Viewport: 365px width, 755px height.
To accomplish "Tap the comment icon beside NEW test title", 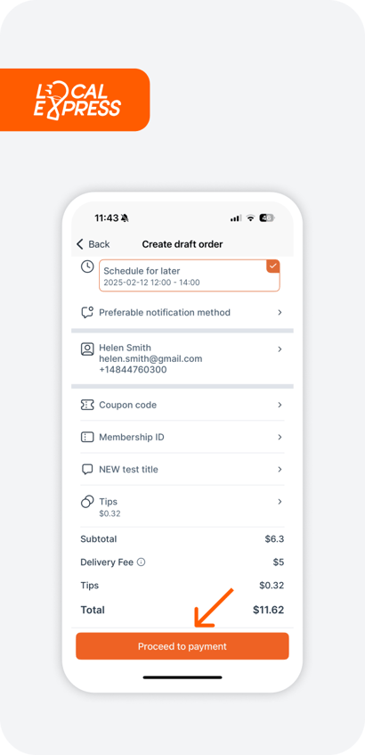I will (x=87, y=470).
